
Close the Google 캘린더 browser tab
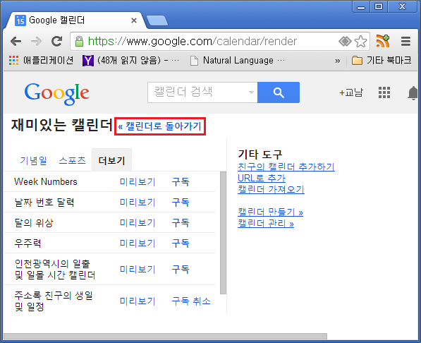(x=134, y=20)
